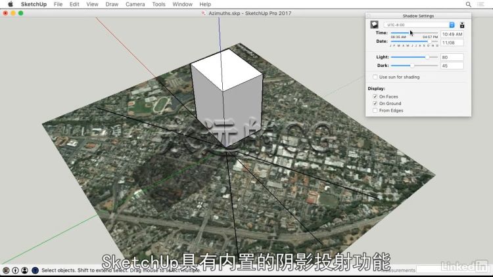Enable Use sun for shading
Image resolution: width=493 pixels, height=277 pixels.
[x=375, y=77]
